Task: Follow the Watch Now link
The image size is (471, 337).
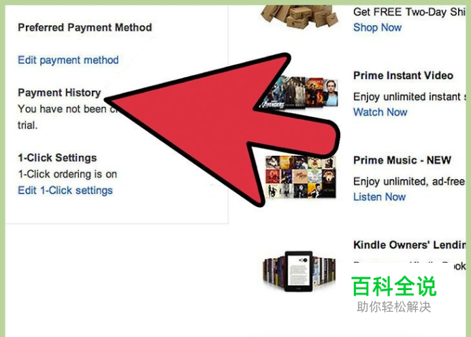Action: [380, 112]
